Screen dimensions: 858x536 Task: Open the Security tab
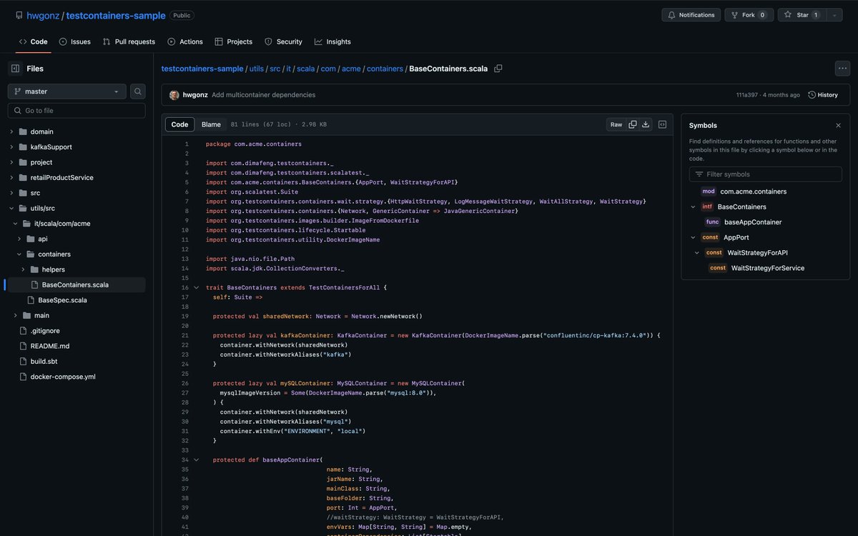pyautogui.click(x=283, y=41)
